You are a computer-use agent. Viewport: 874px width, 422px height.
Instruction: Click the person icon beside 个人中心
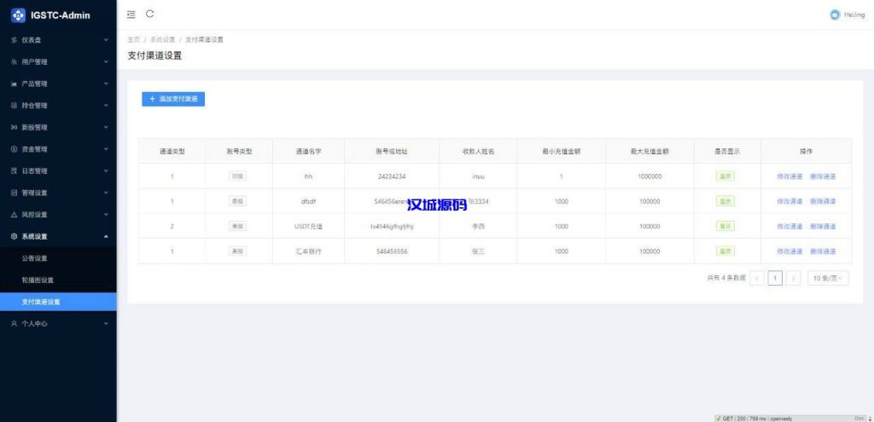pyautogui.click(x=14, y=323)
